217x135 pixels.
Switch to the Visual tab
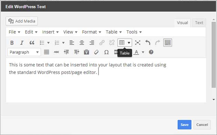pos(183,23)
